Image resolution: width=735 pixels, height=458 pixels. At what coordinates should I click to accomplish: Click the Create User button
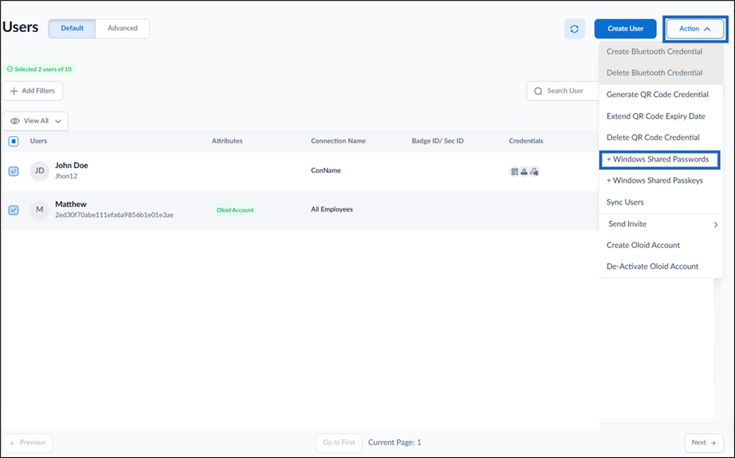coord(625,29)
